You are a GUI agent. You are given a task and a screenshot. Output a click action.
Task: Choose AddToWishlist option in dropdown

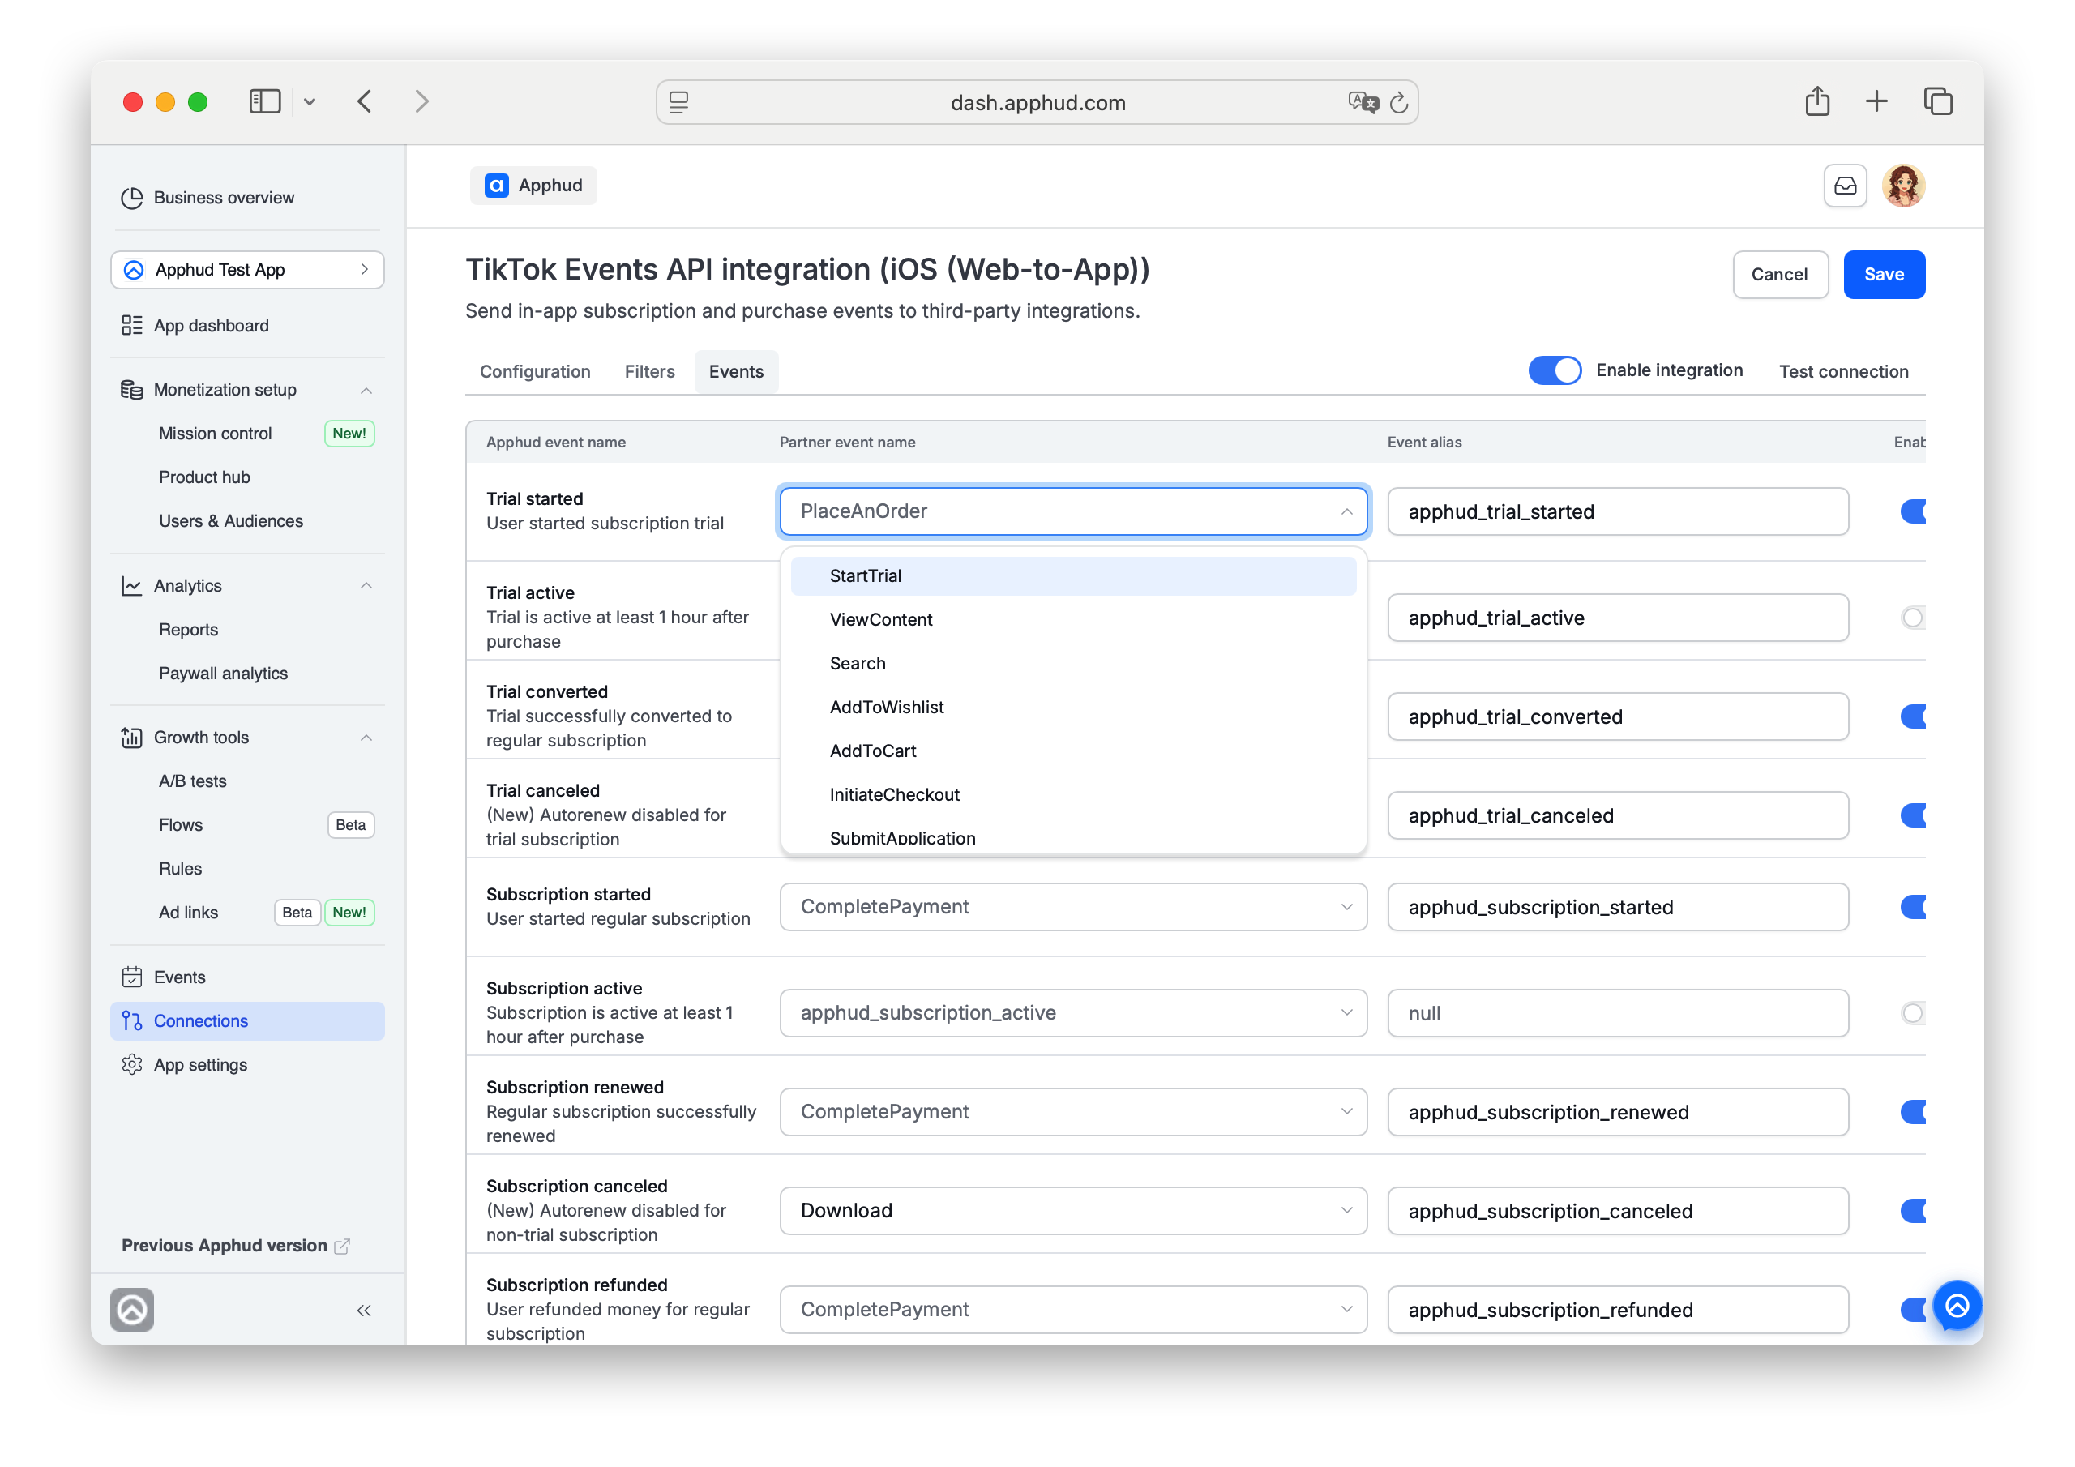(x=1072, y=708)
